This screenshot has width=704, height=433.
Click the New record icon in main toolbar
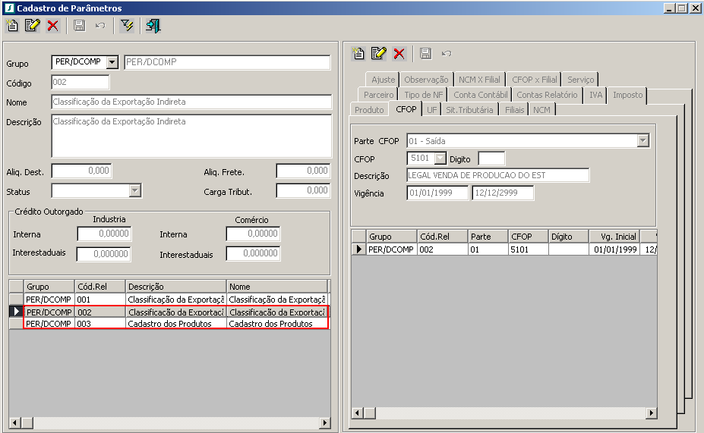[13, 26]
